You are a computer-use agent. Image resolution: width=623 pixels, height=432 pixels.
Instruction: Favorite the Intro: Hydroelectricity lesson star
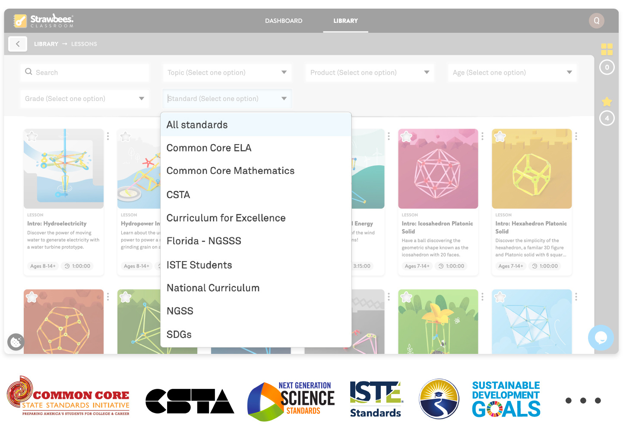coord(31,136)
